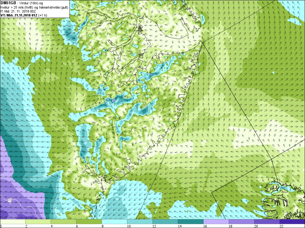305x228 pixels.
Task: Pick the 10–12 m/s turquoise legend swatch
Action: pos(140,222)
